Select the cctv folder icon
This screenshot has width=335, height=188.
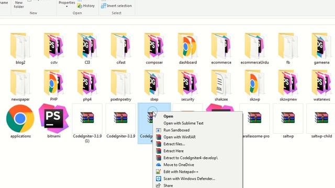[x=54, y=45]
